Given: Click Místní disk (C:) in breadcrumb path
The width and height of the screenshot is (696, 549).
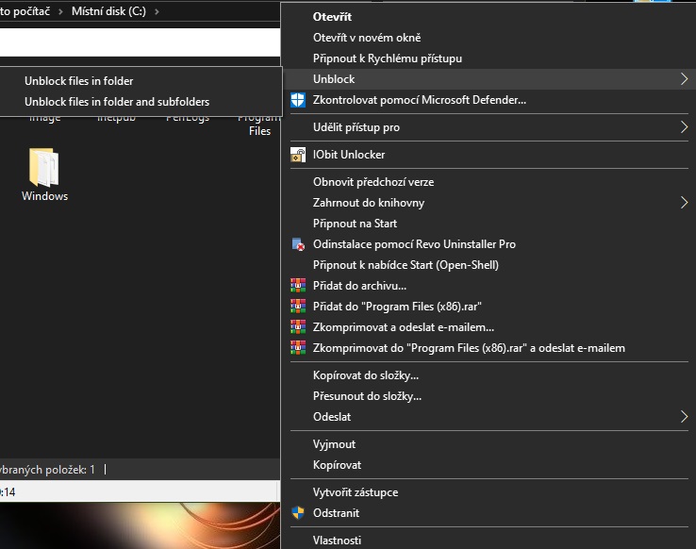Looking at the screenshot, I should pyautogui.click(x=109, y=11).
